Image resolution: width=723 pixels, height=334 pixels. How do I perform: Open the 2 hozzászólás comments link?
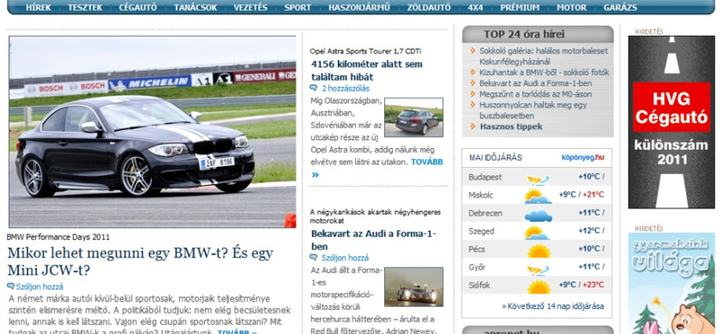[345, 88]
